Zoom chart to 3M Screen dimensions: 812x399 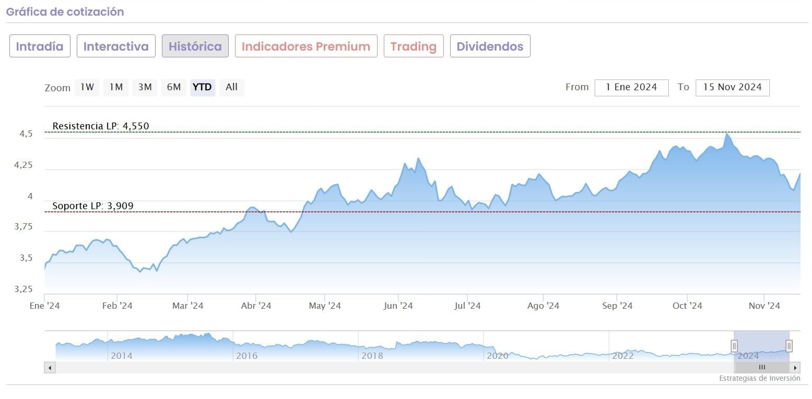[x=145, y=87]
